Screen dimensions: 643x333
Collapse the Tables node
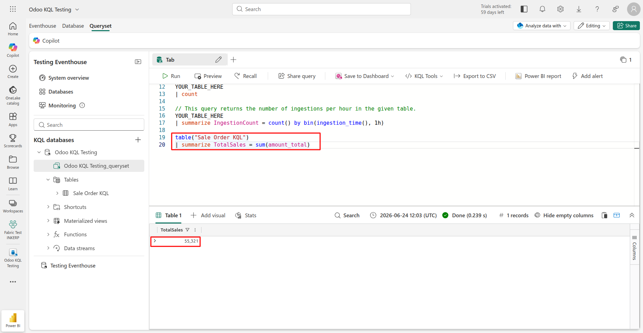(x=48, y=179)
